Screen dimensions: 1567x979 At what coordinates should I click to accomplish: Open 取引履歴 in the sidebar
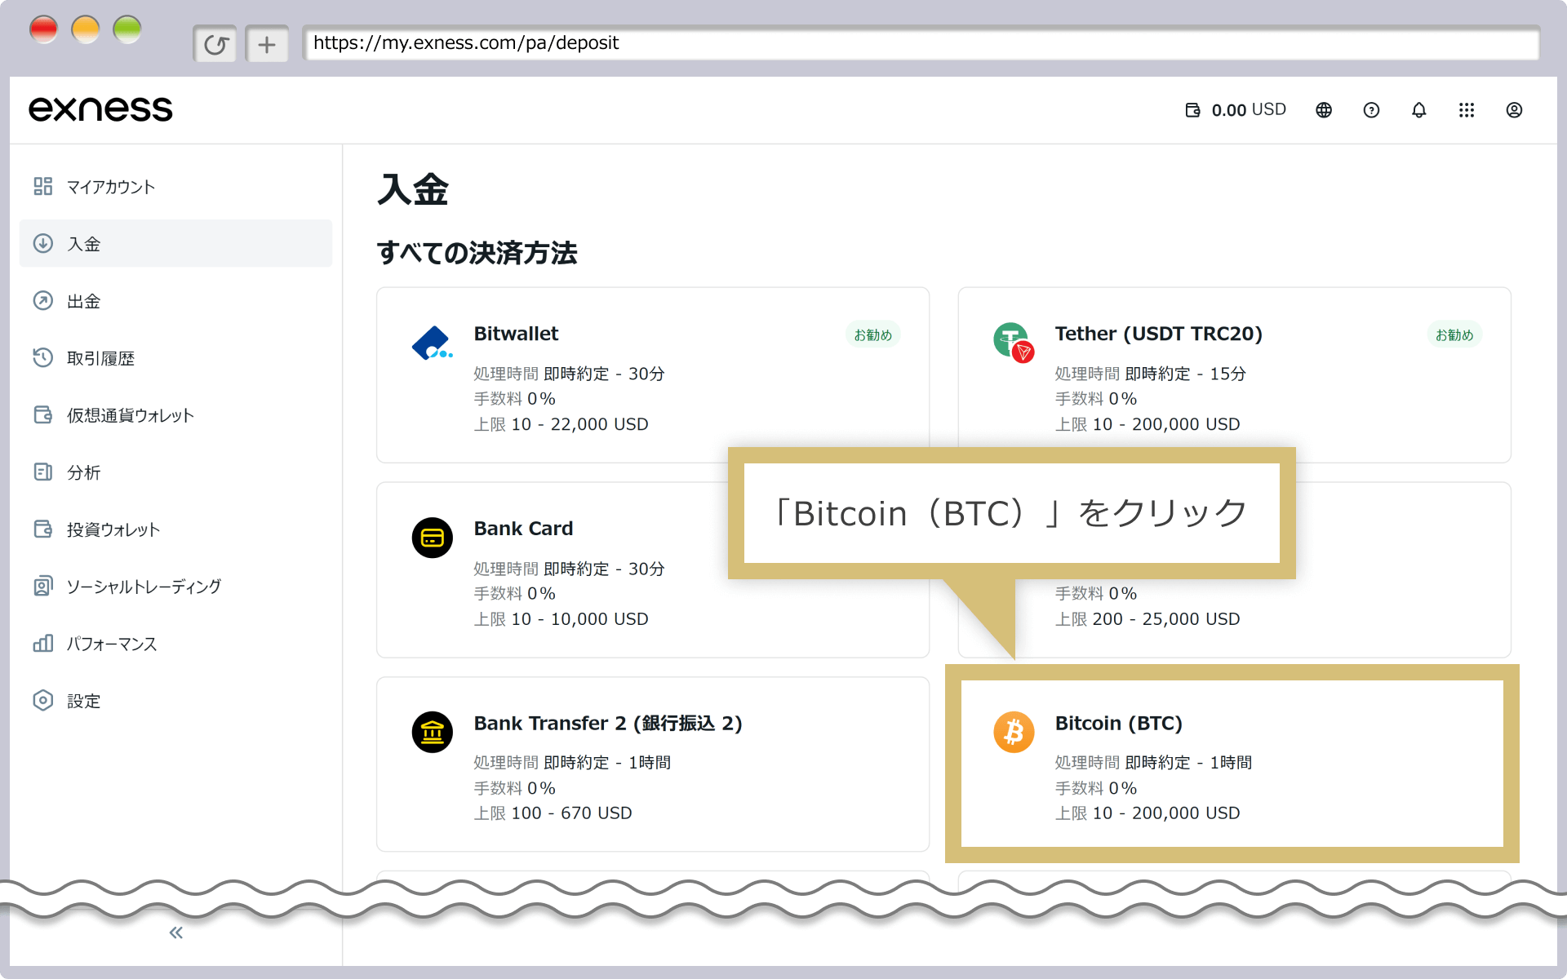175,358
